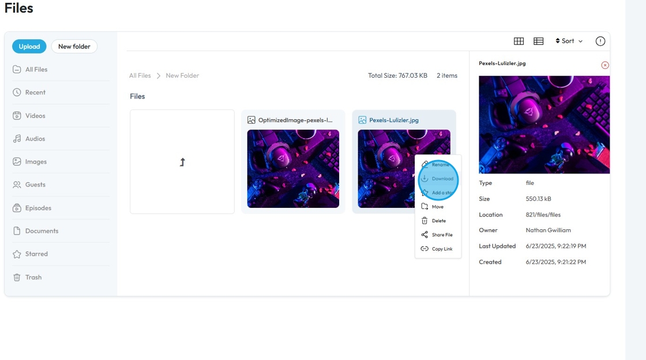Click the Guests people icon
Screen dimensions: 646x360
(x=17, y=185)
